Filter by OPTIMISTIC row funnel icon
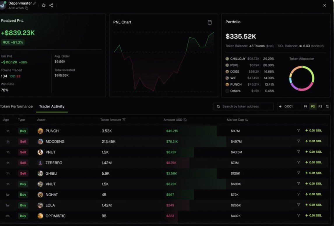 (x=298, y=215)
